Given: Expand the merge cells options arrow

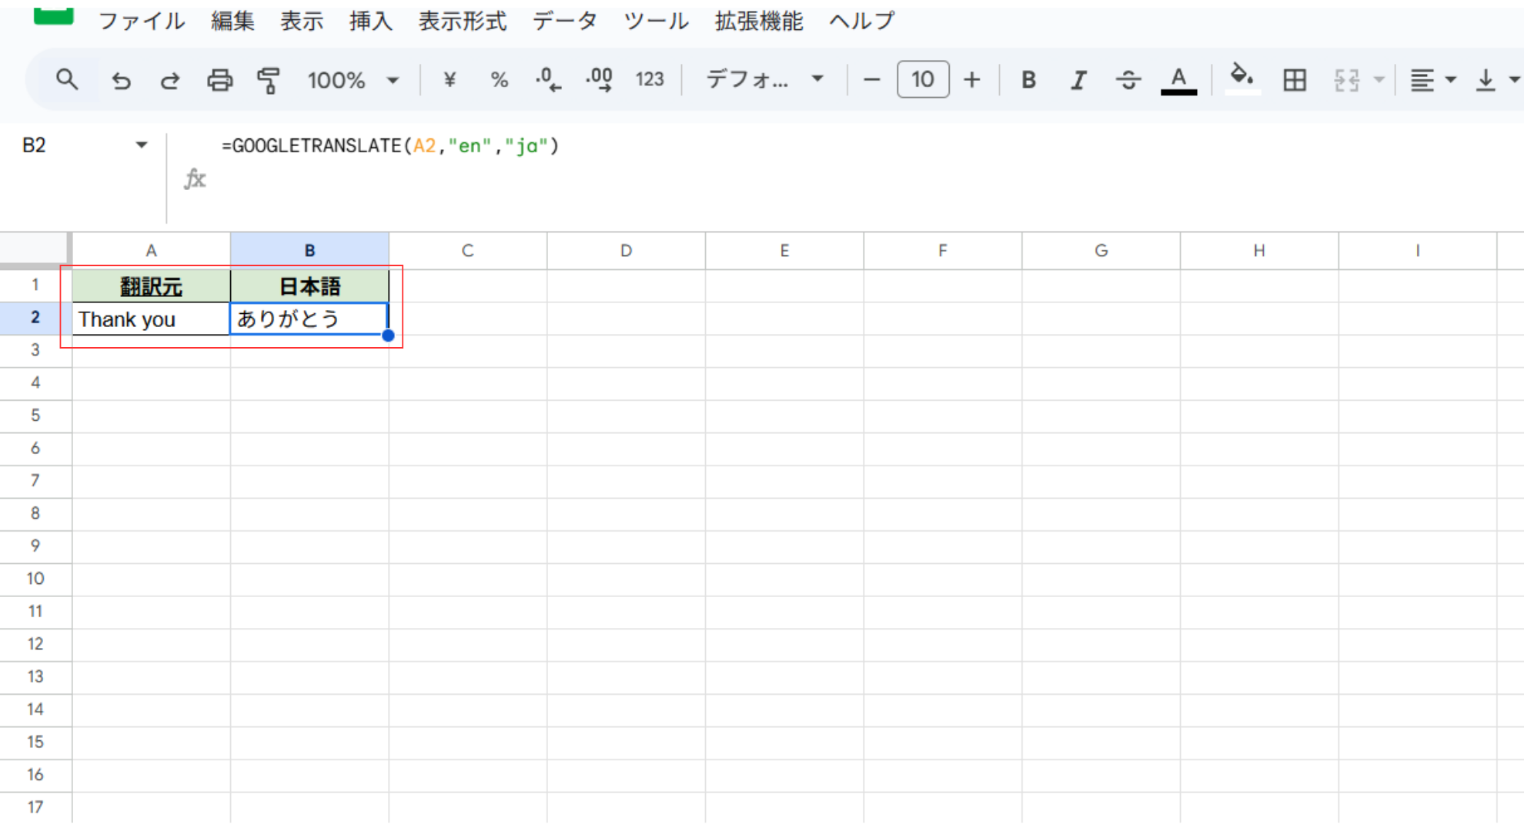Looking at the screenshot, I should tap(1379, 80).
